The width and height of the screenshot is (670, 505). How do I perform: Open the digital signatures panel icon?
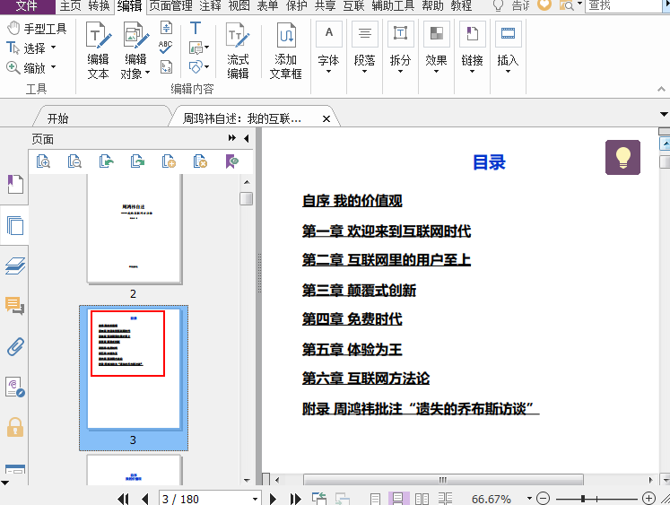click(15, 387)
